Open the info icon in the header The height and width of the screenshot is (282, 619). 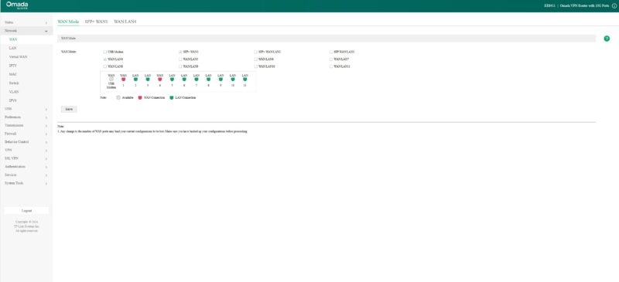tap(614, 6)
